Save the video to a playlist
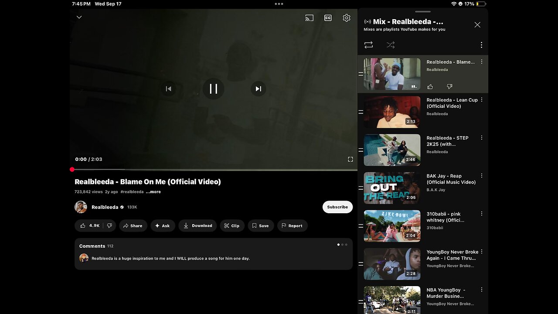Screen dimensions: 558x314 point(261,225)
